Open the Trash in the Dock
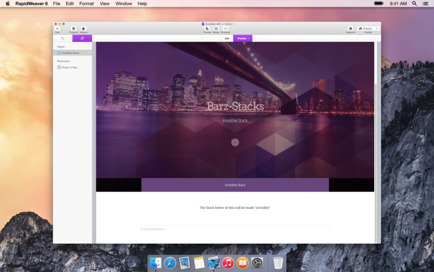The width and height of the screenshot is (434, 272). coord(278,263)
